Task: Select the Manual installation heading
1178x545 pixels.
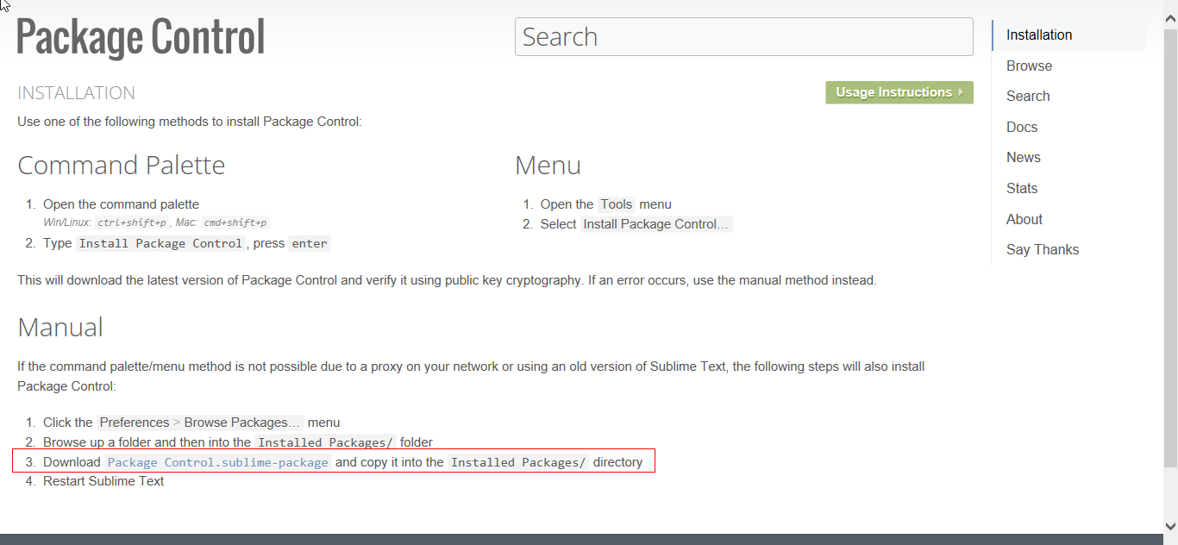Action: (60, 328)
